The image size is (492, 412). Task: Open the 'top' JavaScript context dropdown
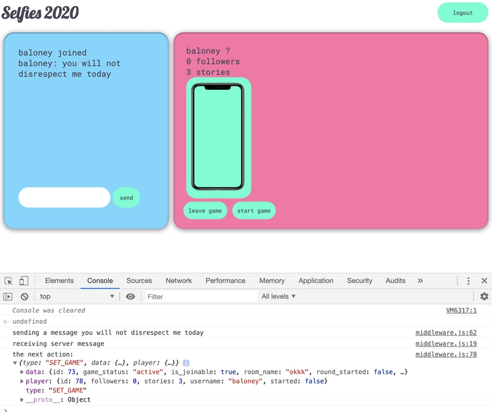click(77, 297)
